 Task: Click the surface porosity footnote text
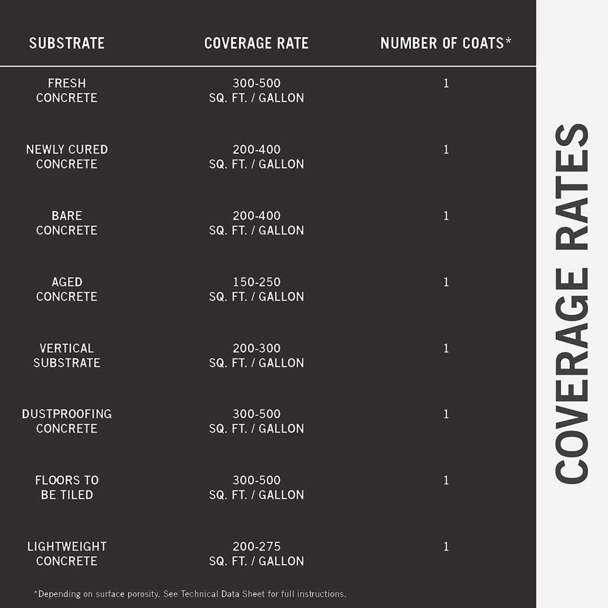190,594
